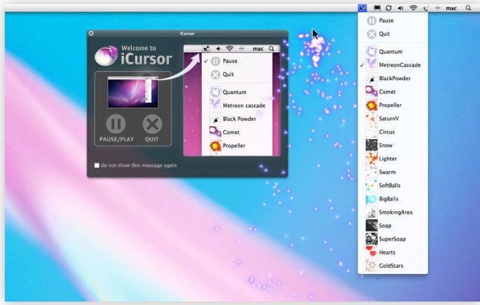The image size is (480, 305).
Task: Click the Propeller effect icon
Action: coord(372,106)
